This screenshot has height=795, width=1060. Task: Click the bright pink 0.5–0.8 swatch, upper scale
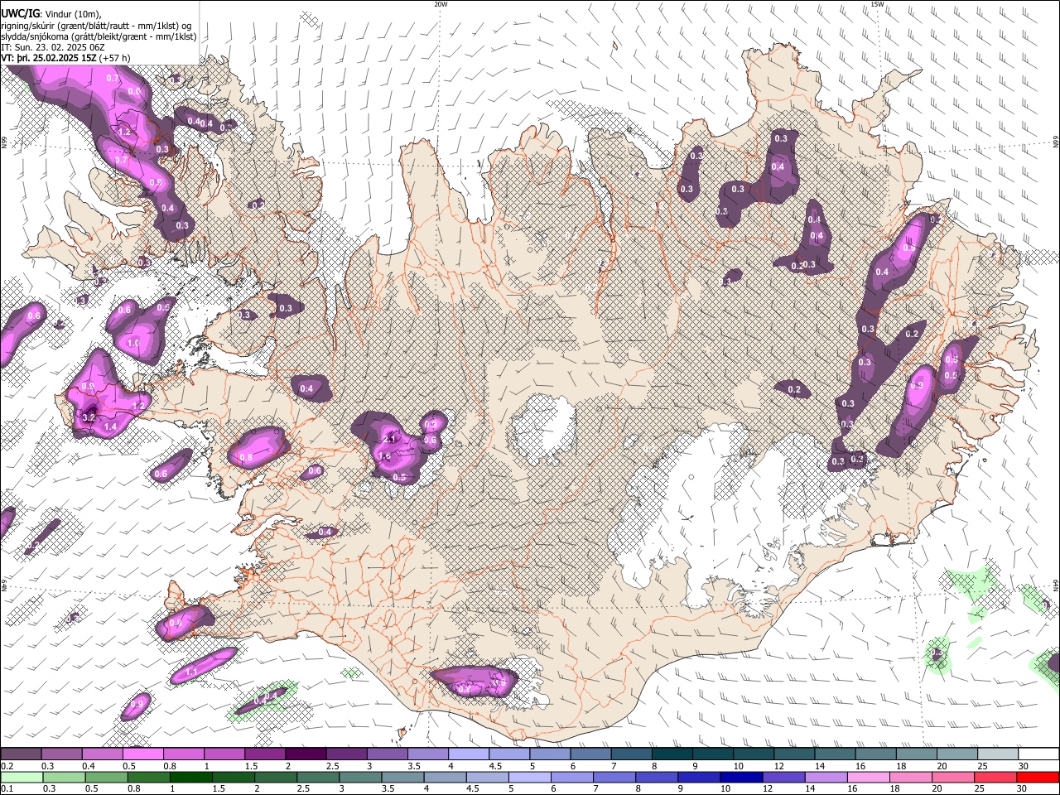pyautogui.click(x=142, y=754)
